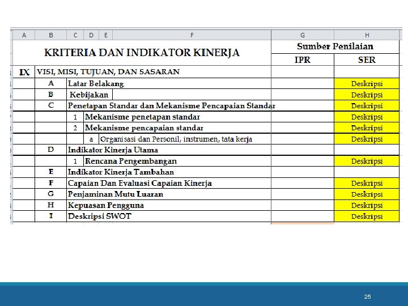Click the Latar Belakang cell

[169, 83]
